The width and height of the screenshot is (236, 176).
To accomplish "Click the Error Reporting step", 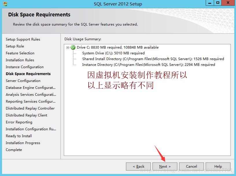I will click(19, 122).
